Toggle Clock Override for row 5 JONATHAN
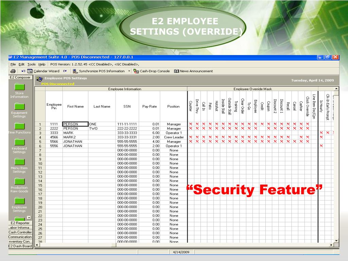 pyautogui.click(x=308, y=141)
